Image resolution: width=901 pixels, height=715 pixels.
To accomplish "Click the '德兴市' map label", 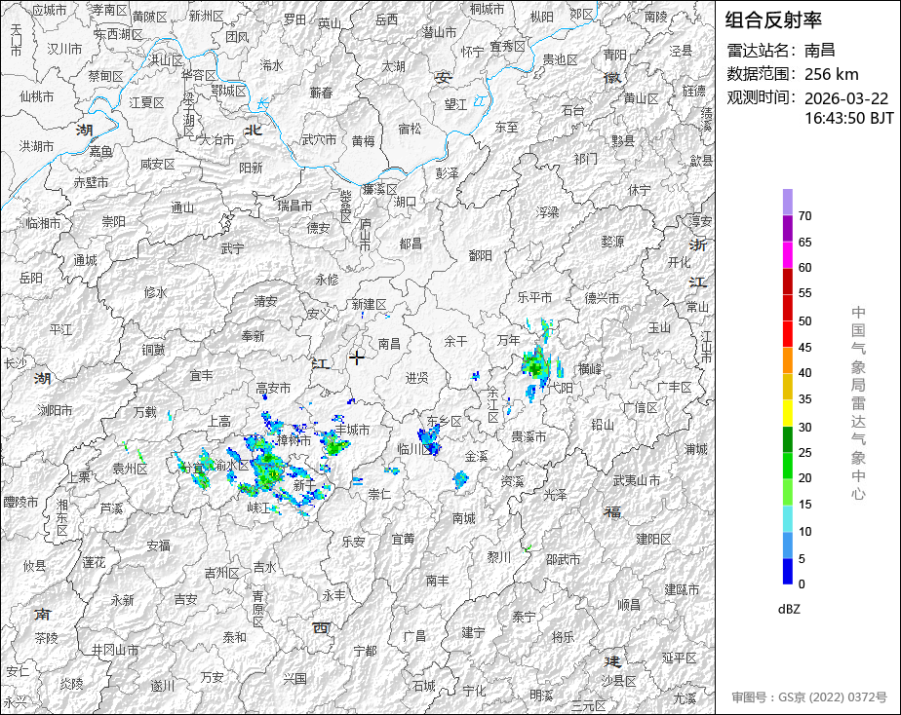I will coord(603,298).
